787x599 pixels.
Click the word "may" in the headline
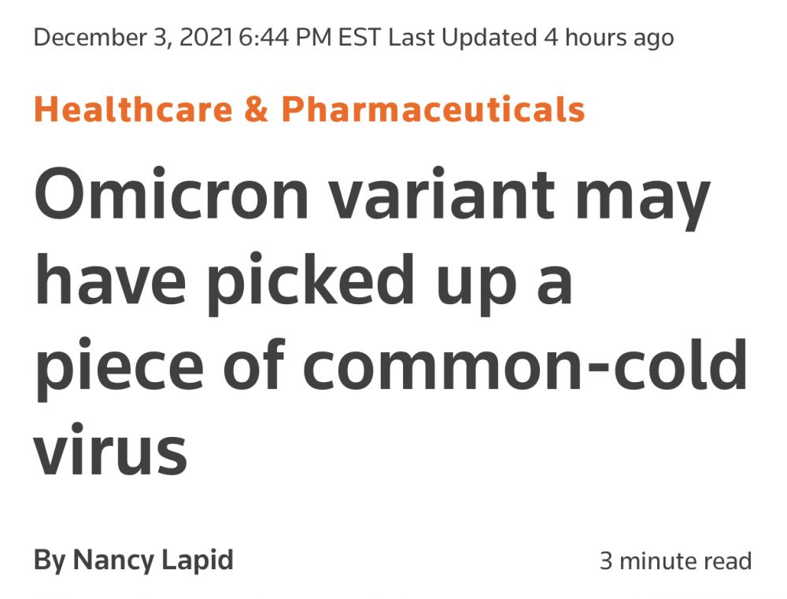click(644, 198)
